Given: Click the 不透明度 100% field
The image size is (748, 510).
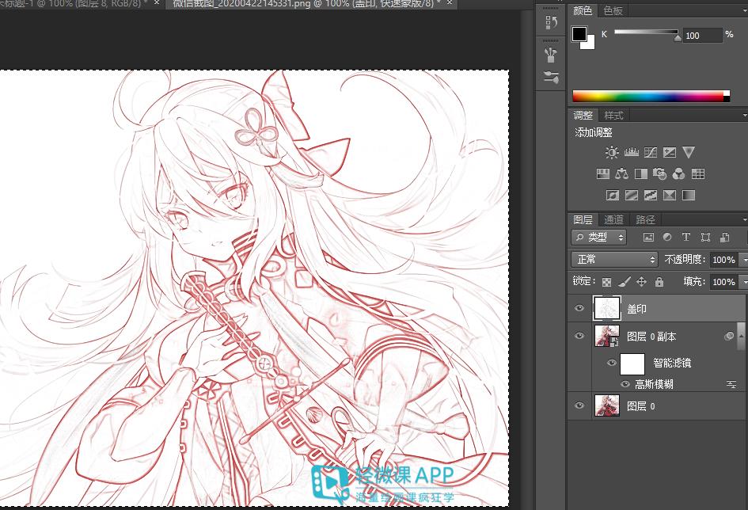Looking at the screenshot, I should click(724, 260).
